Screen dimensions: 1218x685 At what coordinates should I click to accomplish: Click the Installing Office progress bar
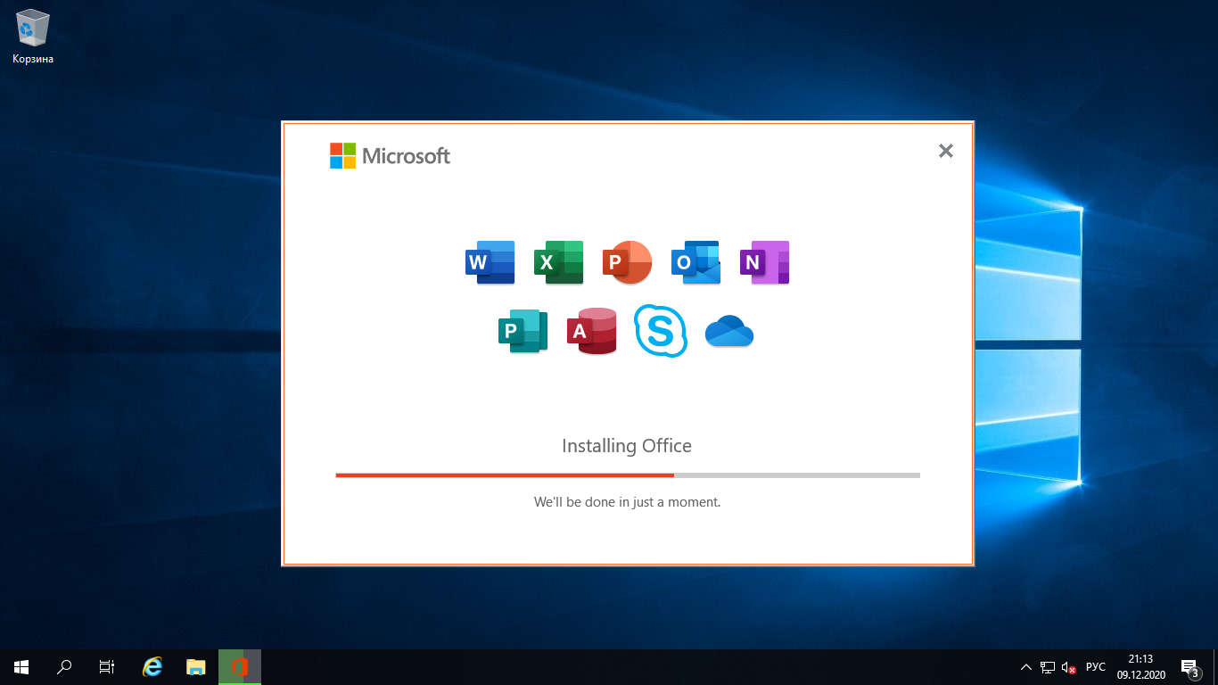coord(628,475)
